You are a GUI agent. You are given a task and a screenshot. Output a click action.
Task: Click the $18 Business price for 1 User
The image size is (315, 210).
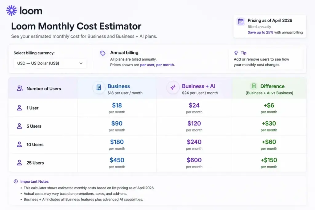click(117, 105)
